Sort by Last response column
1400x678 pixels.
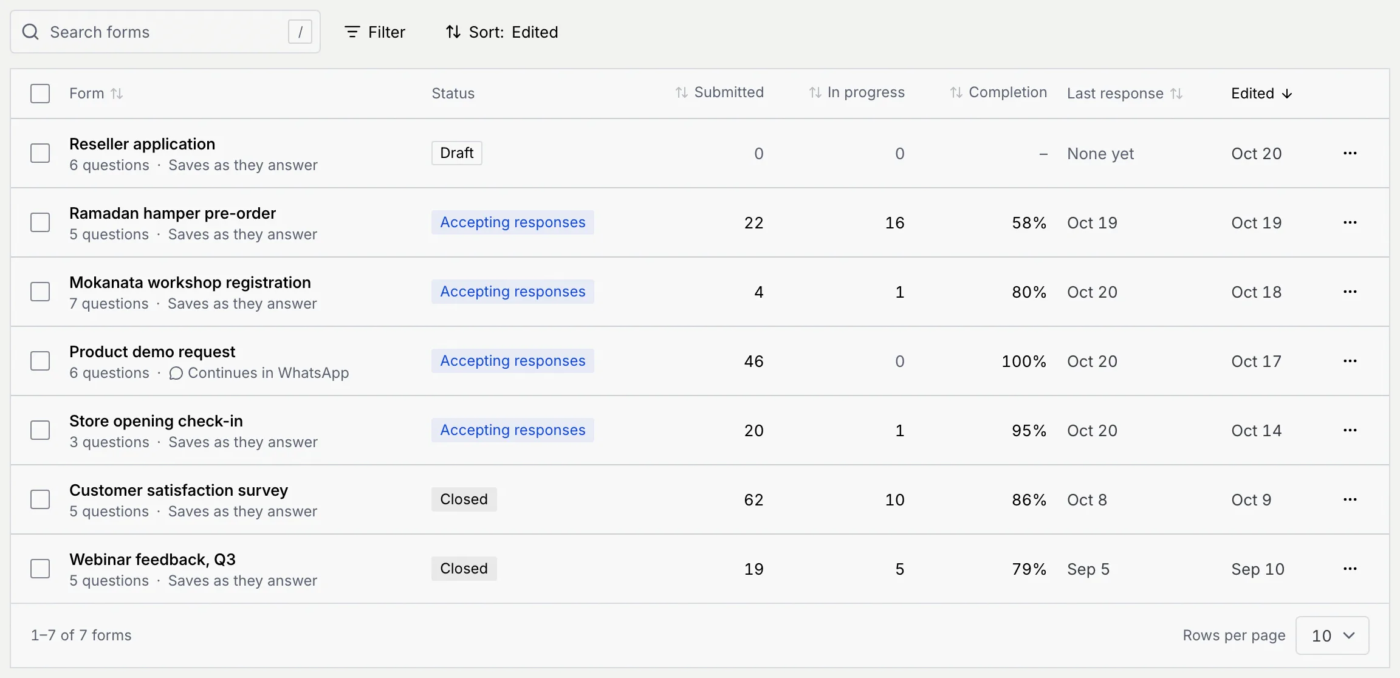(1125, 94)
